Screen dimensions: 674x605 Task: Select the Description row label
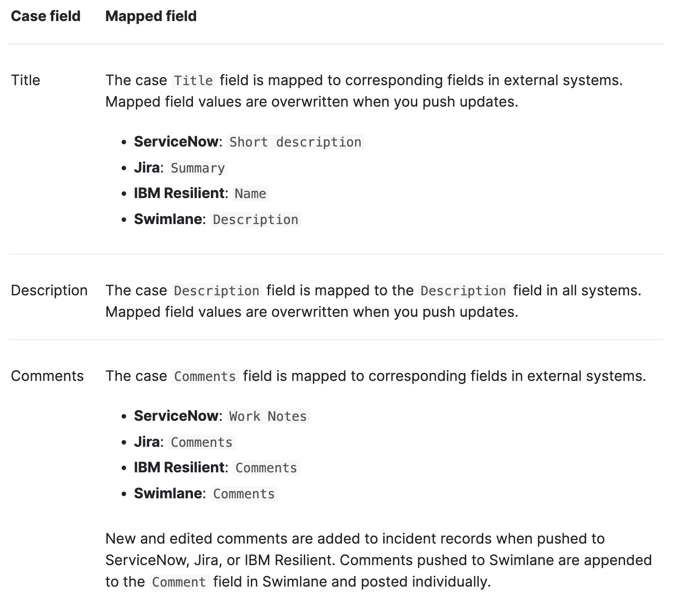coord(49,290)
